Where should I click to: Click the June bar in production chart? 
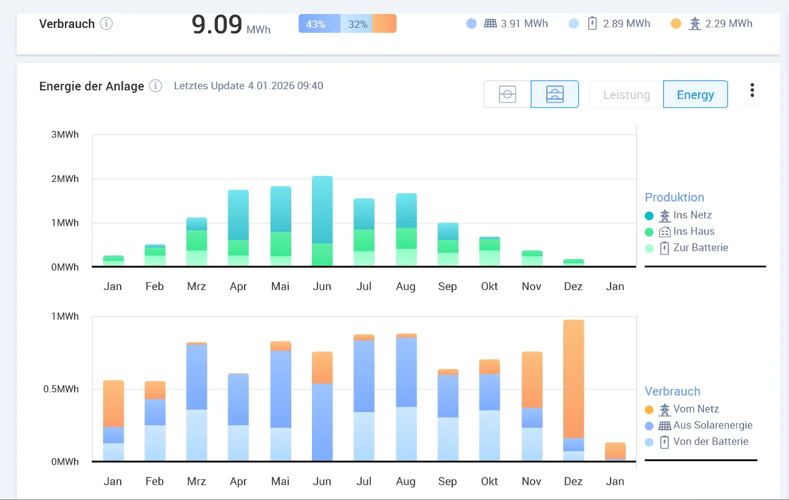click(x=322, y=221)
